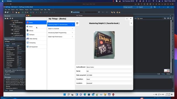Open the Windows Start menu
Image resolution: width=177 pixels, height=99 pixels.
click(x=64, y=94)
